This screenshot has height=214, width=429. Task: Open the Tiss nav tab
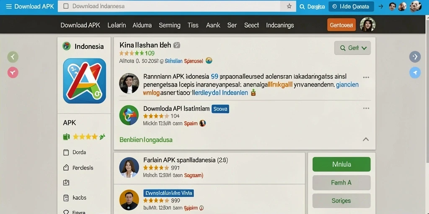tap(193, 25)
